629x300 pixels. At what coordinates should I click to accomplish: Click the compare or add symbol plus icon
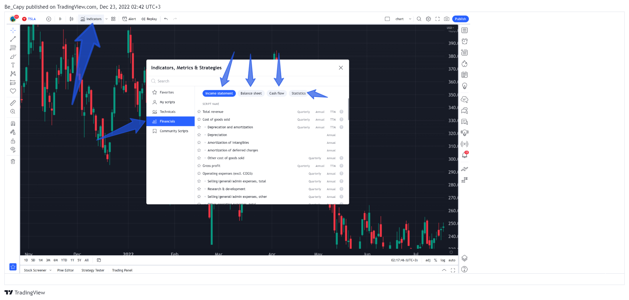(49, 19)
